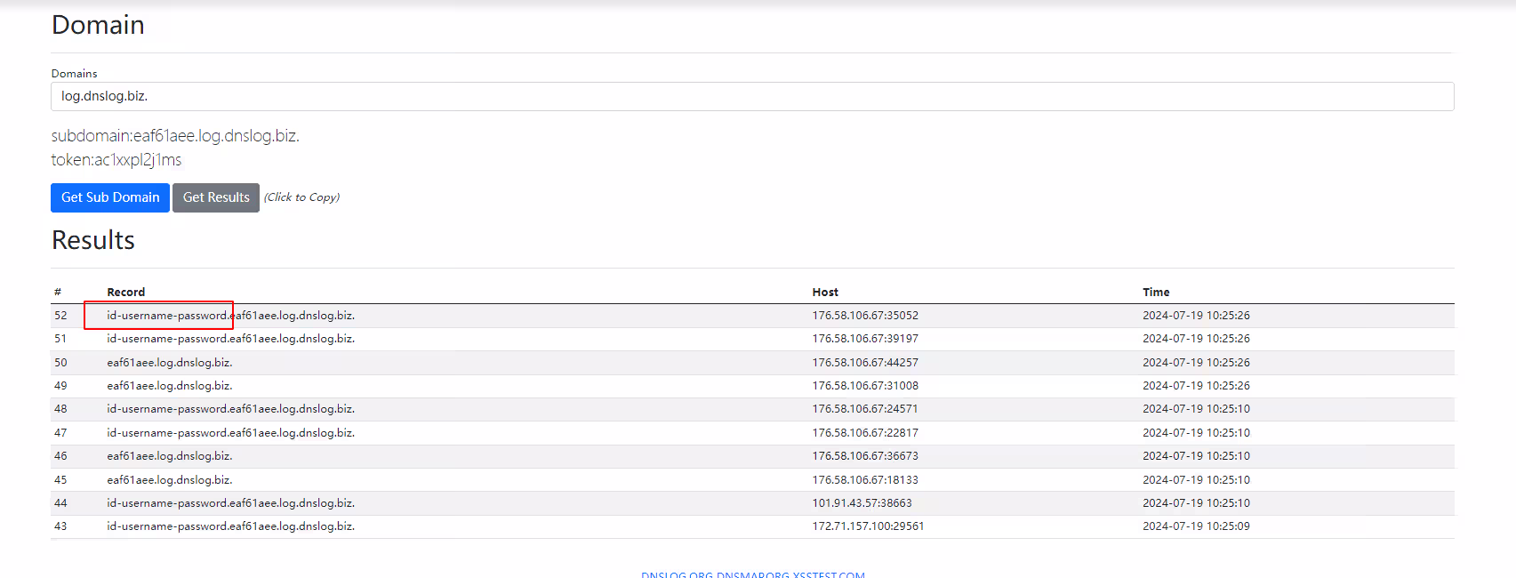
Task: Select record eaf61aee.log.dnslog.biz in row 50
Action: [169, 363]
